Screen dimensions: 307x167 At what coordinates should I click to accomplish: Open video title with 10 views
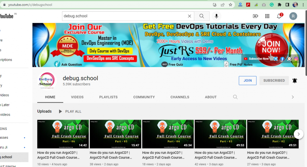click(x=58, y=155)
